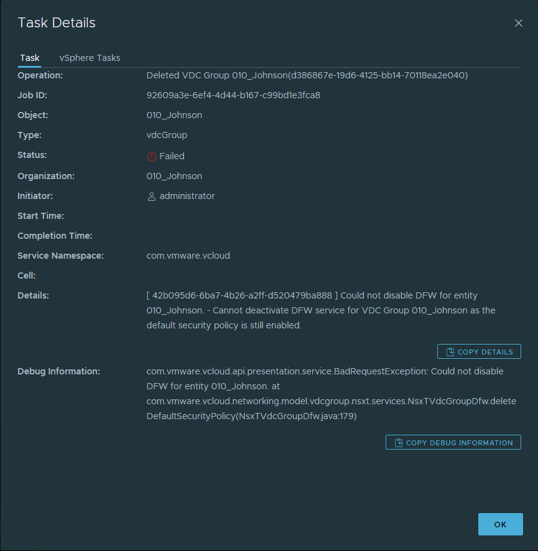
Task: Click the red Failed status icon
Action: click(x=151, y=157)
